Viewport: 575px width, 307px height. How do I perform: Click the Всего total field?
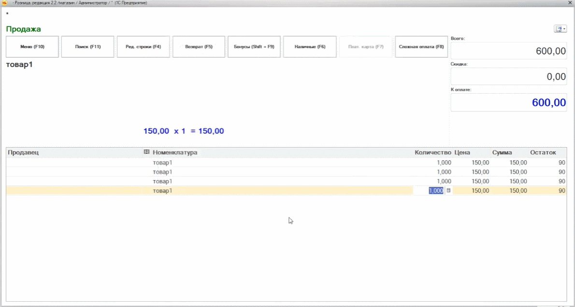point(508,51)
